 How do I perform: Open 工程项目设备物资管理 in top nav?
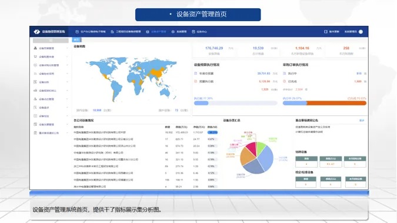(x=126, y=32)
